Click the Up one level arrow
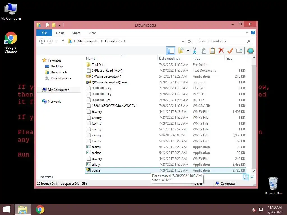This screenshot has height=215, width=287. (x=63, y=41)
